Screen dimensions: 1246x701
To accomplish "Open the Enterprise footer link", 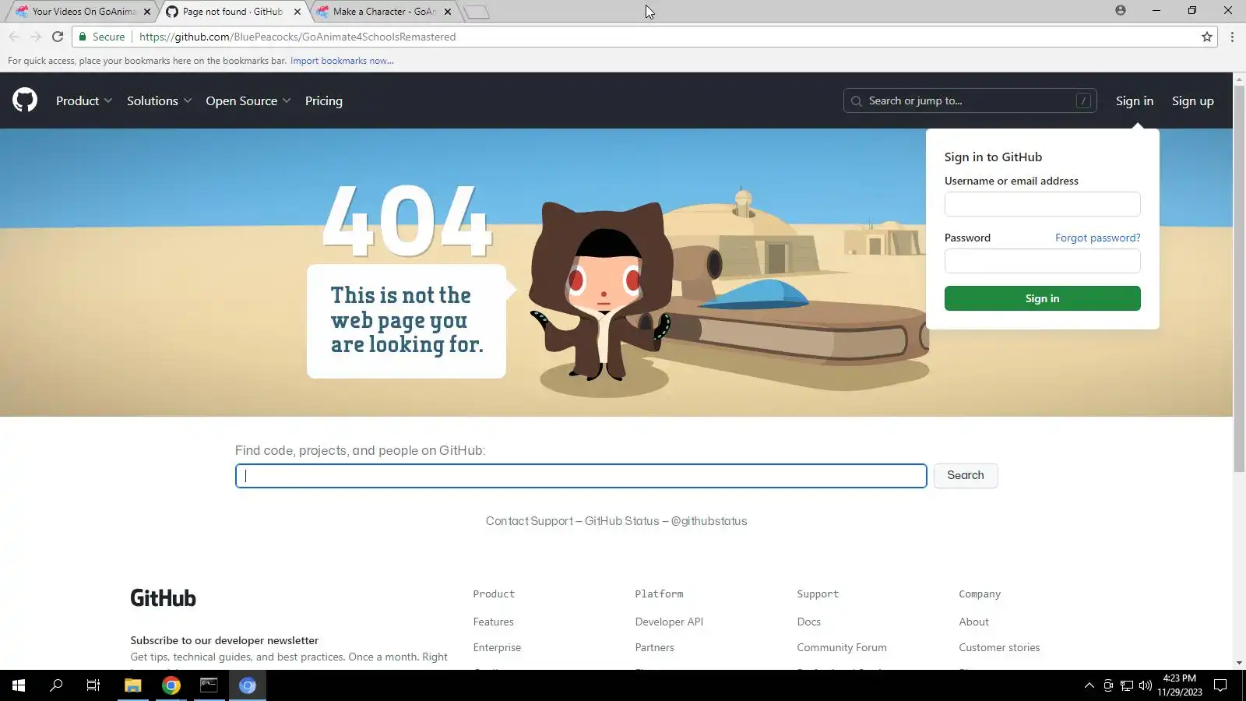I will click(497, 647).
